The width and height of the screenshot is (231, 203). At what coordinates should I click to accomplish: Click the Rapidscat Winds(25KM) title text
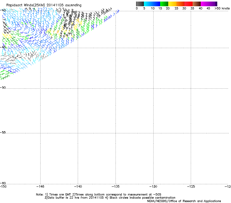pyautogui.click(x=44, y=5)
